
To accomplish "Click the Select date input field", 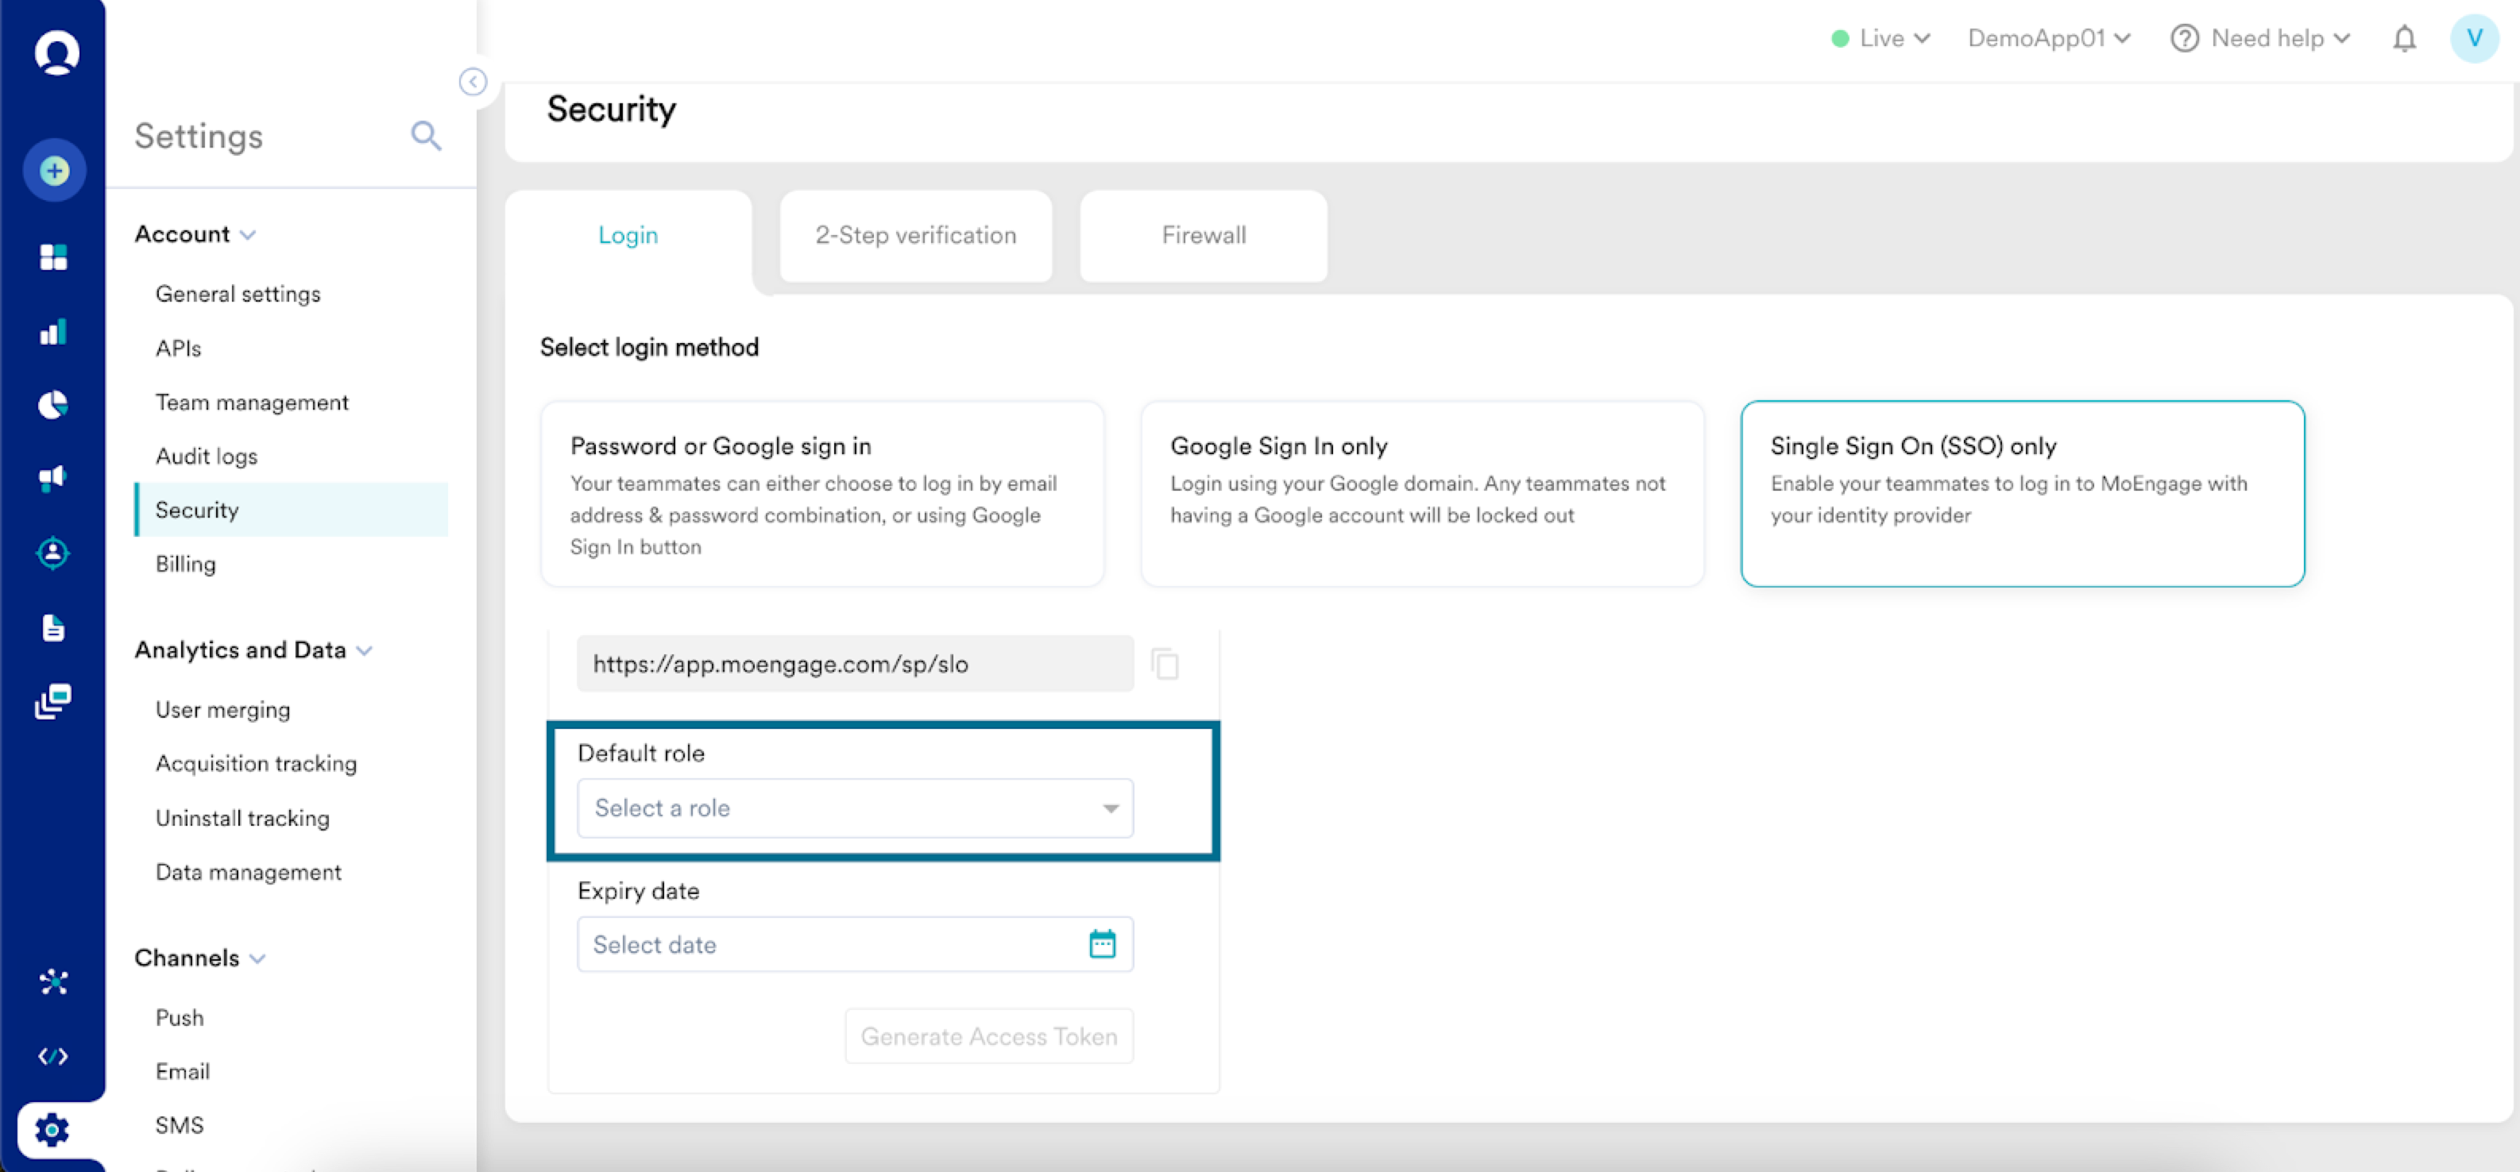I will (827, 944).
